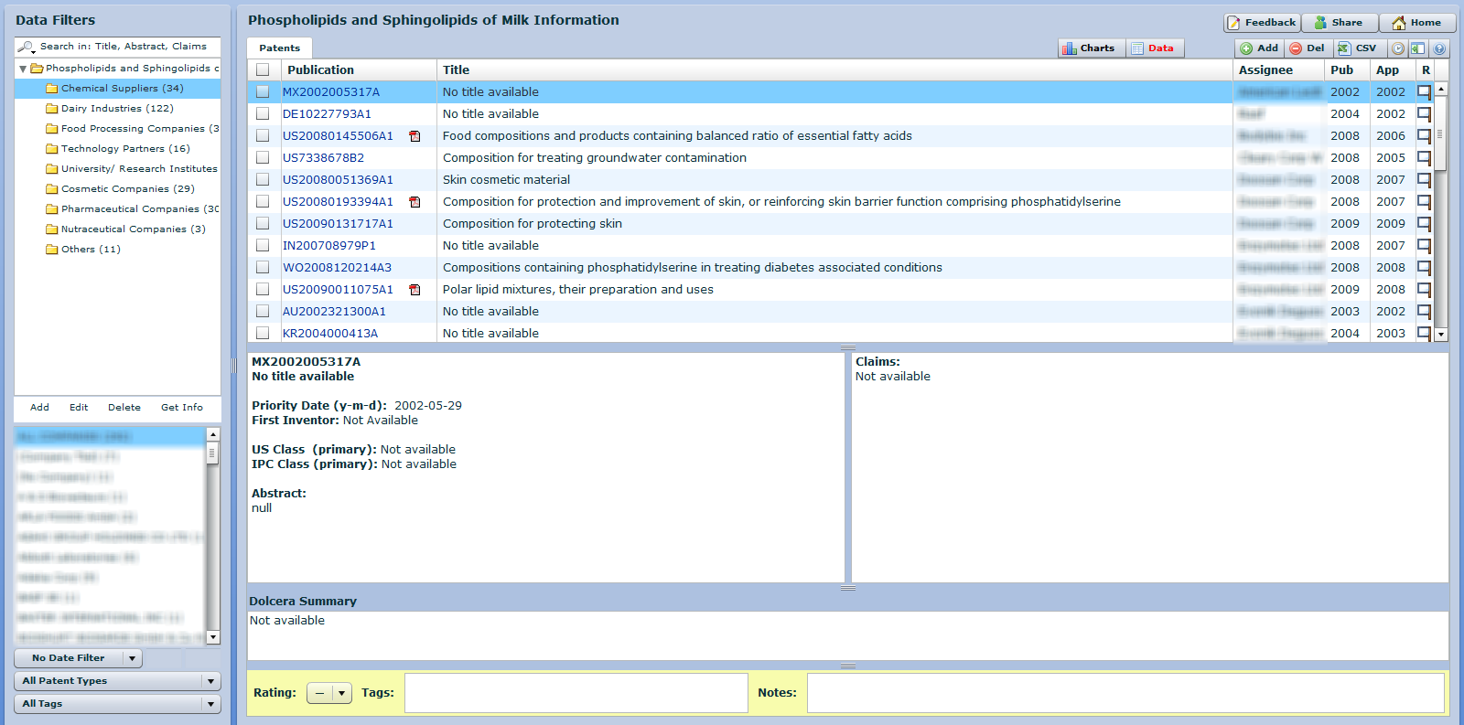This screenshot has height=725, width=1464.
Task: Open the No Date Filter dropdown
Action: pos(78,658)
